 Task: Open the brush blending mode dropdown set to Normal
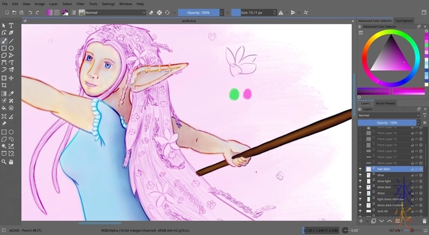(115, 12)
